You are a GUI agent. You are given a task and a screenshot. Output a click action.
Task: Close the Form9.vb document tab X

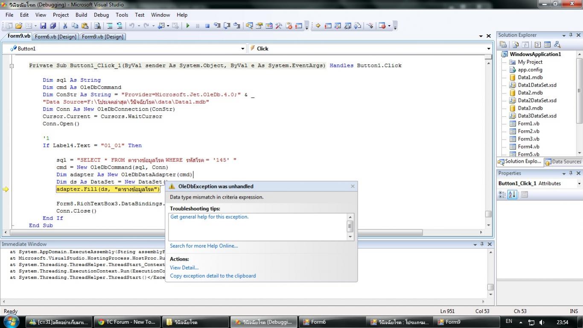[x=489, y=36]
